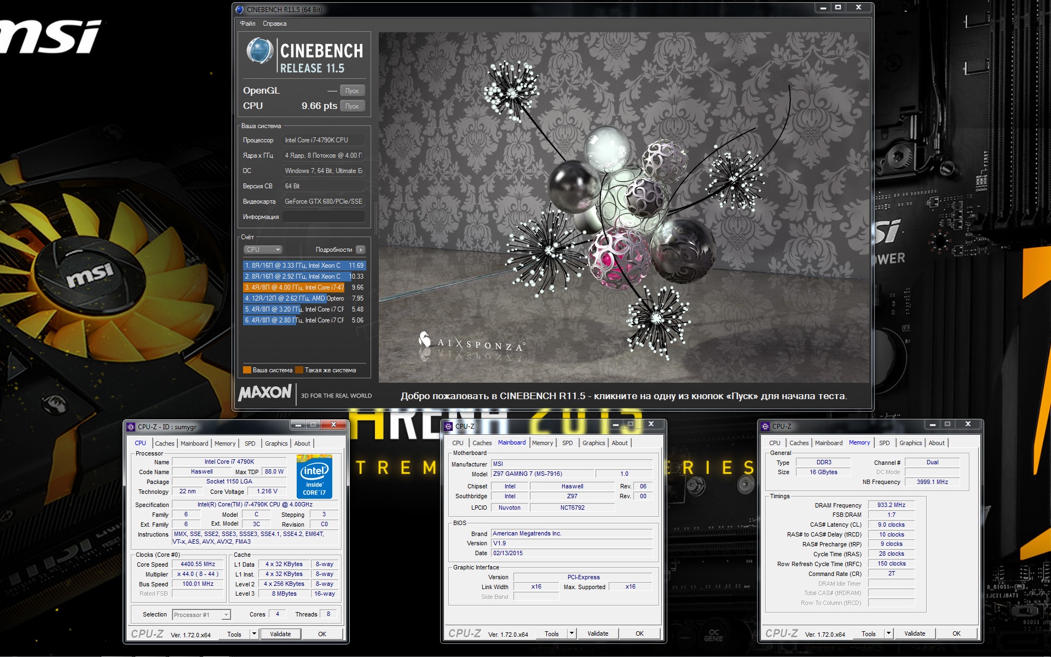Click OK in Memory CPU-Z window
Viewport: 1051px width, 657px height.
(x=956, y=633)
